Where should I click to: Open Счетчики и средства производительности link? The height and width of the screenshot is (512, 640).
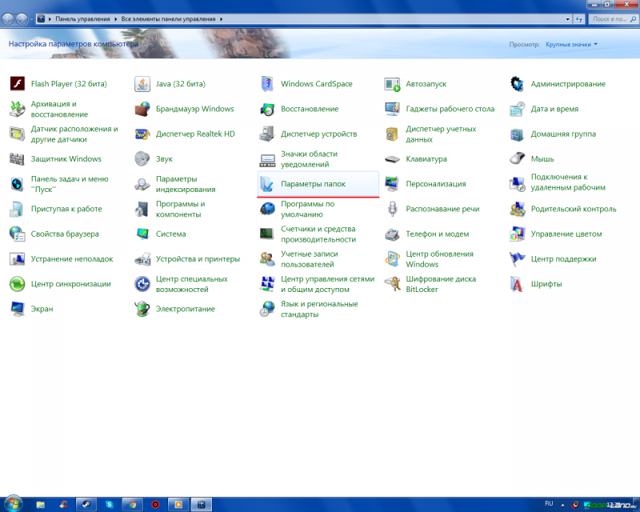pos(318,234)
